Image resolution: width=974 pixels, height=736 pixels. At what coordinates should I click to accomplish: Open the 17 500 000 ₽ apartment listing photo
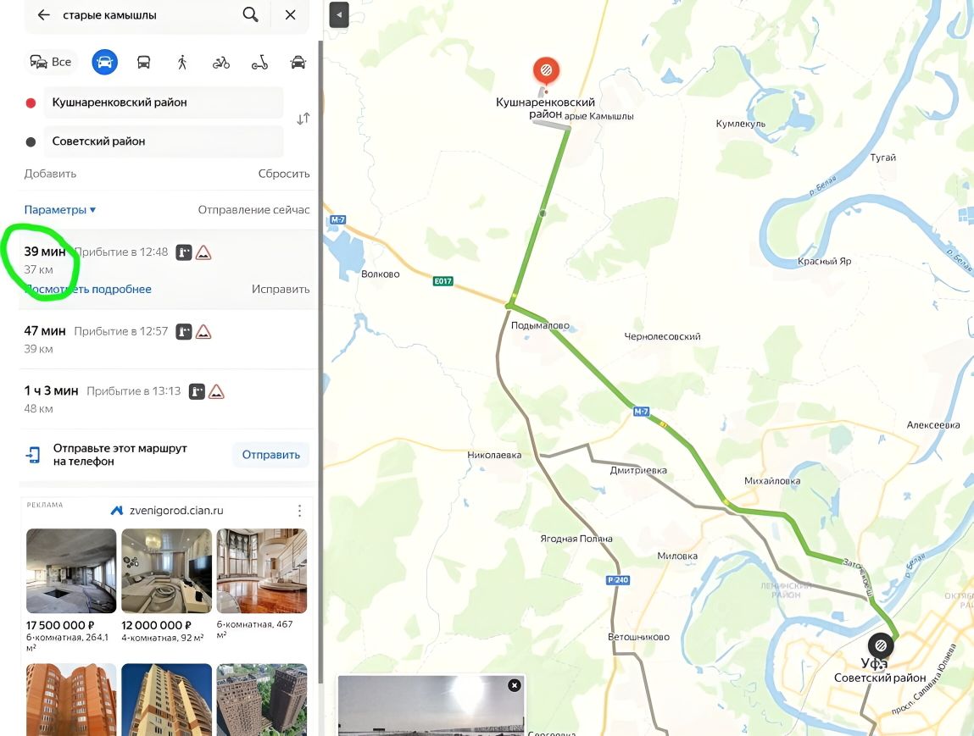coord(71,571)
